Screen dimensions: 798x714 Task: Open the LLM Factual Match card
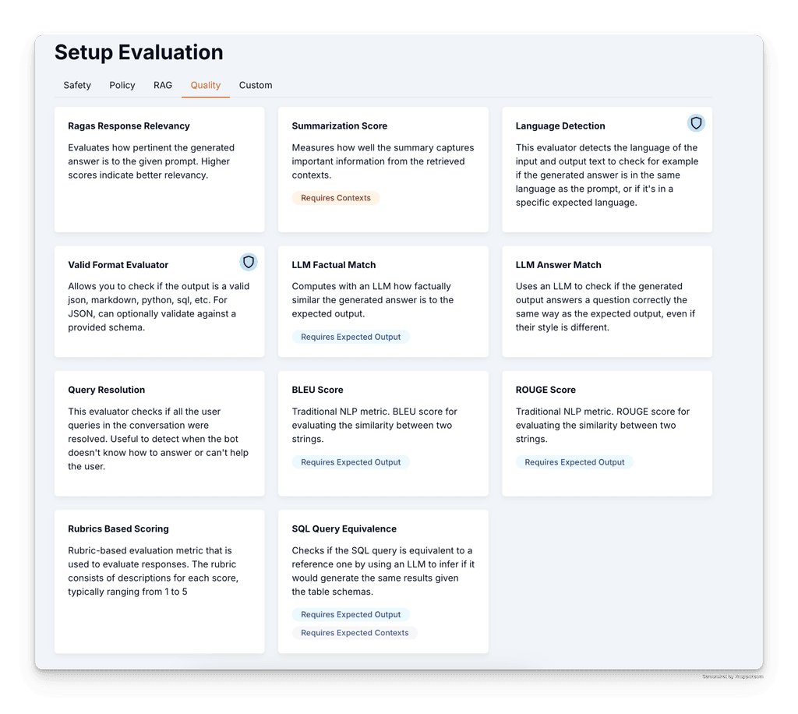point(383,302)
